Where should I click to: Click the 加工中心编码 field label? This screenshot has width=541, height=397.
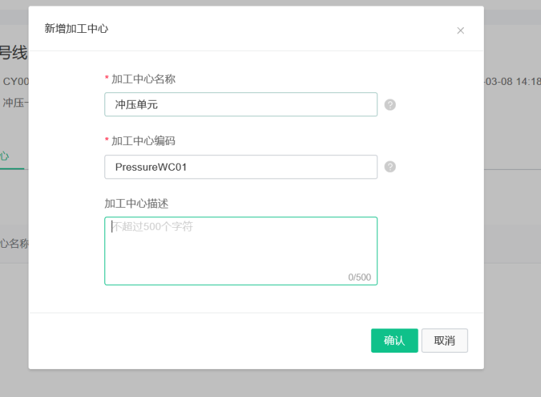tap(143, 141)
